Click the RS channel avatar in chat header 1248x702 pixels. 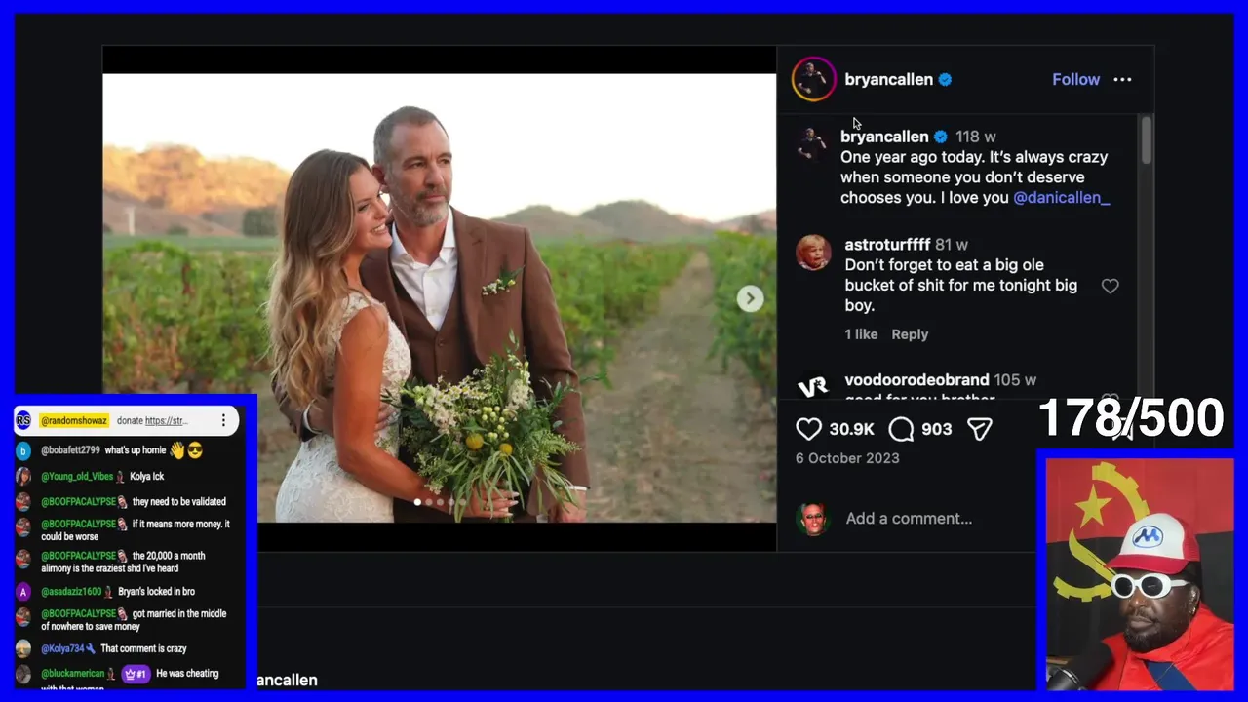[x=23, y=421]
